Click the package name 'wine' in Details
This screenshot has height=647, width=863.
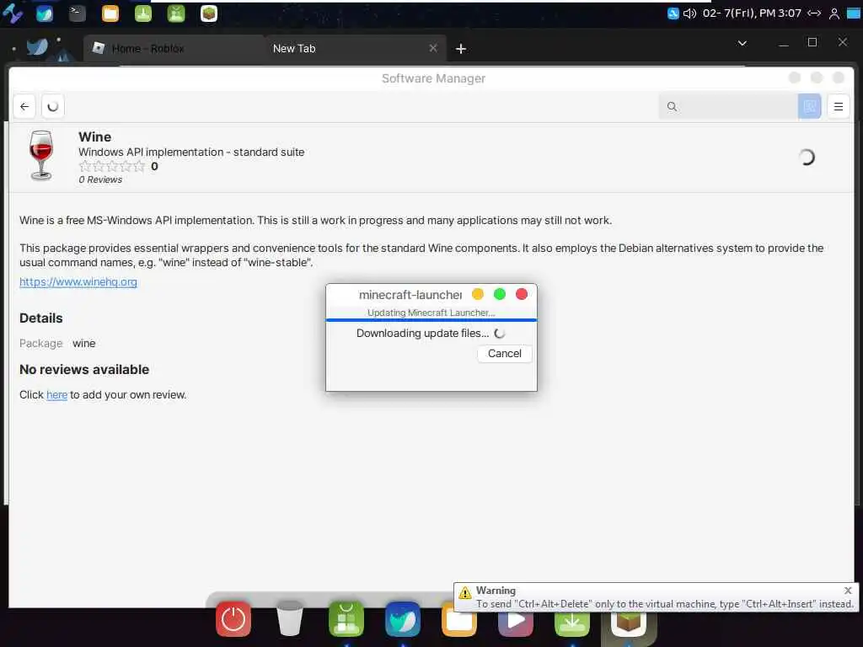pos(83,344)
